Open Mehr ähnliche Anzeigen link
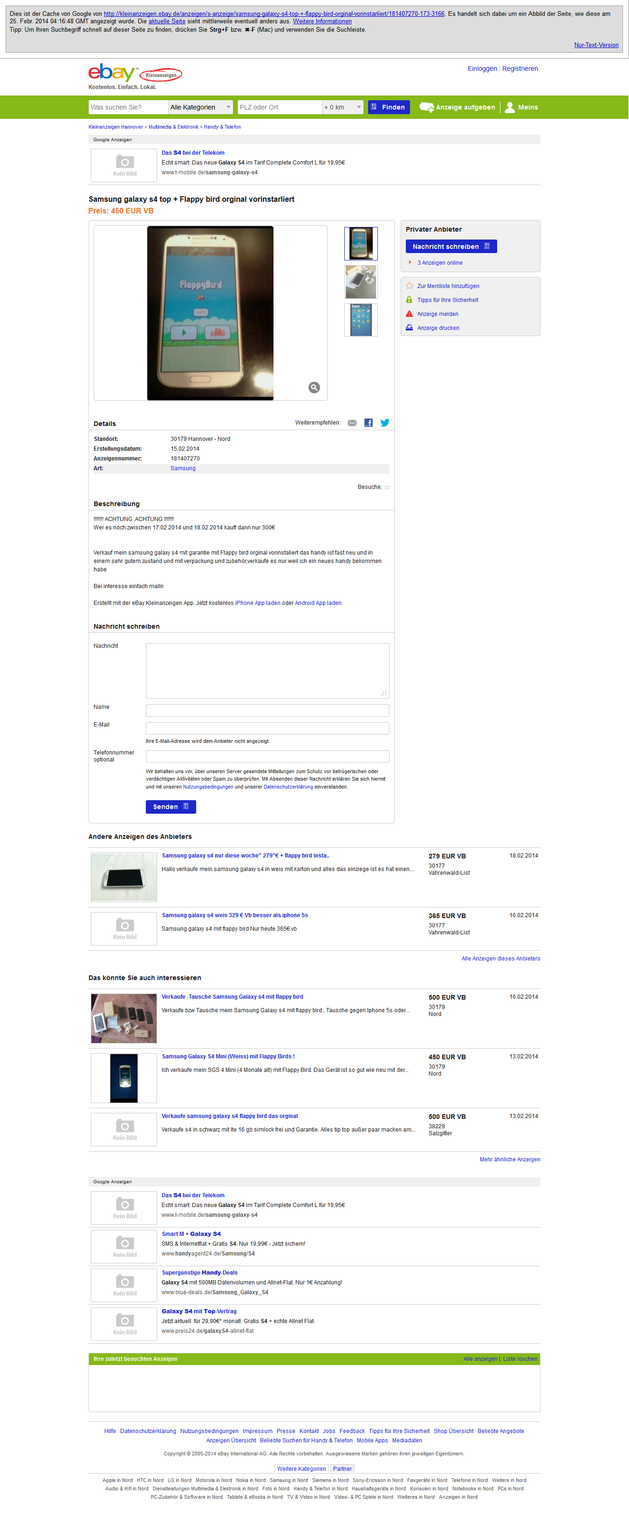Image resolution: width=629 pixels, height=1516 pixels. click(x=510, y=1159)
